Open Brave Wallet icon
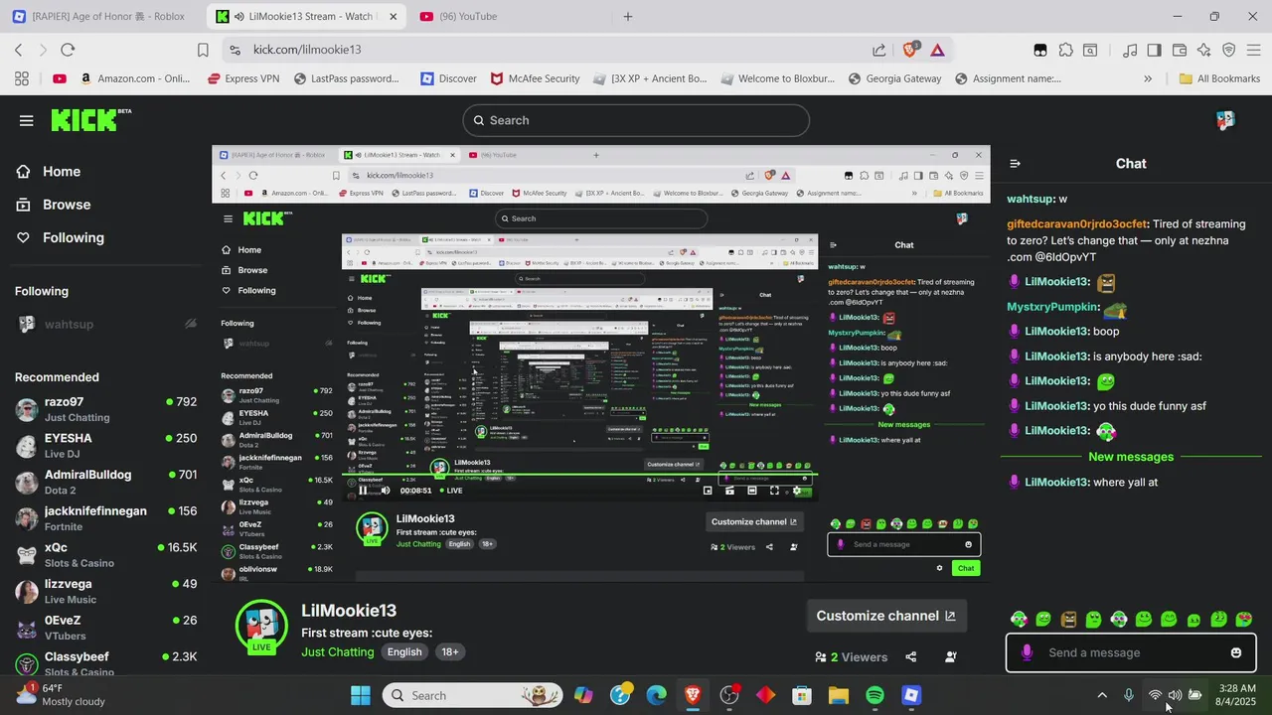The image size is (1272, 715). click(1180, 50)
